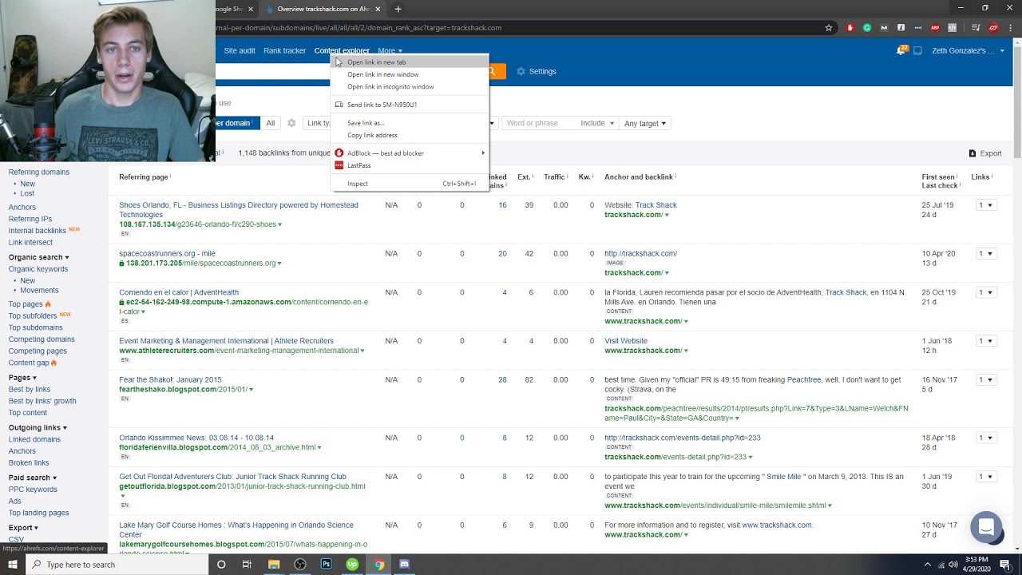Open Referring domains in sidebar

[x=39, y=172]
